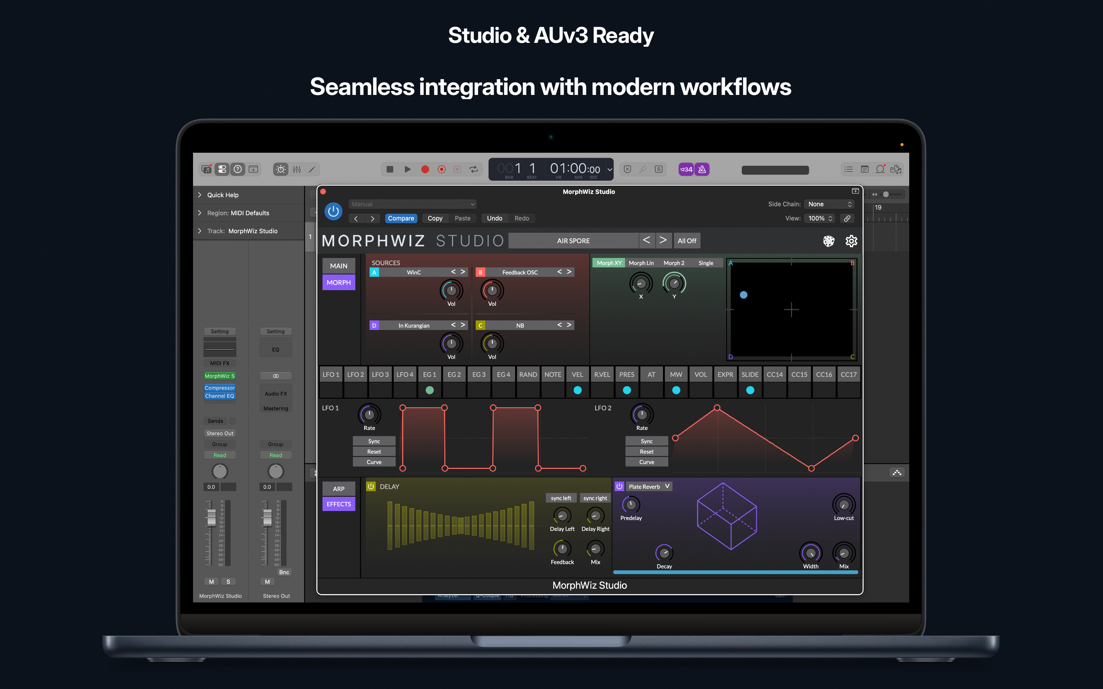
Task: Toggle the purple metronome icon
Action: (702, 169)
